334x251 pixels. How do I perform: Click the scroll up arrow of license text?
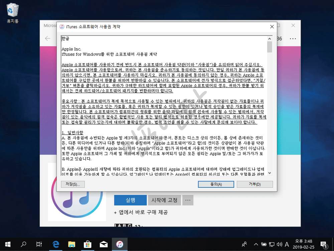[270, 38]
